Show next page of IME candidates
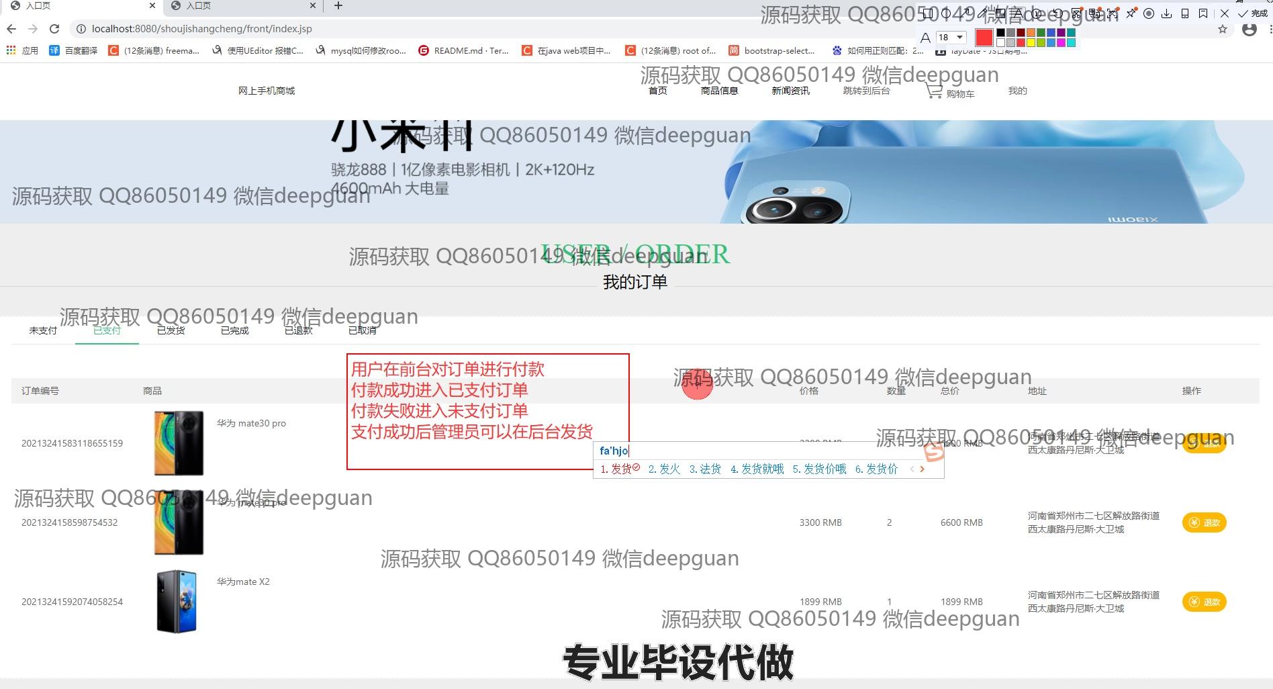The width and height of the screenshot is (1273, 689). (923, 469)
